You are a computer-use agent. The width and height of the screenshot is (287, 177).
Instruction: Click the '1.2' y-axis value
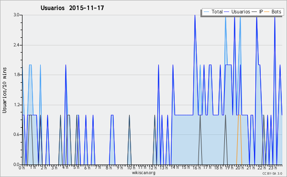(x=16, y=105)
